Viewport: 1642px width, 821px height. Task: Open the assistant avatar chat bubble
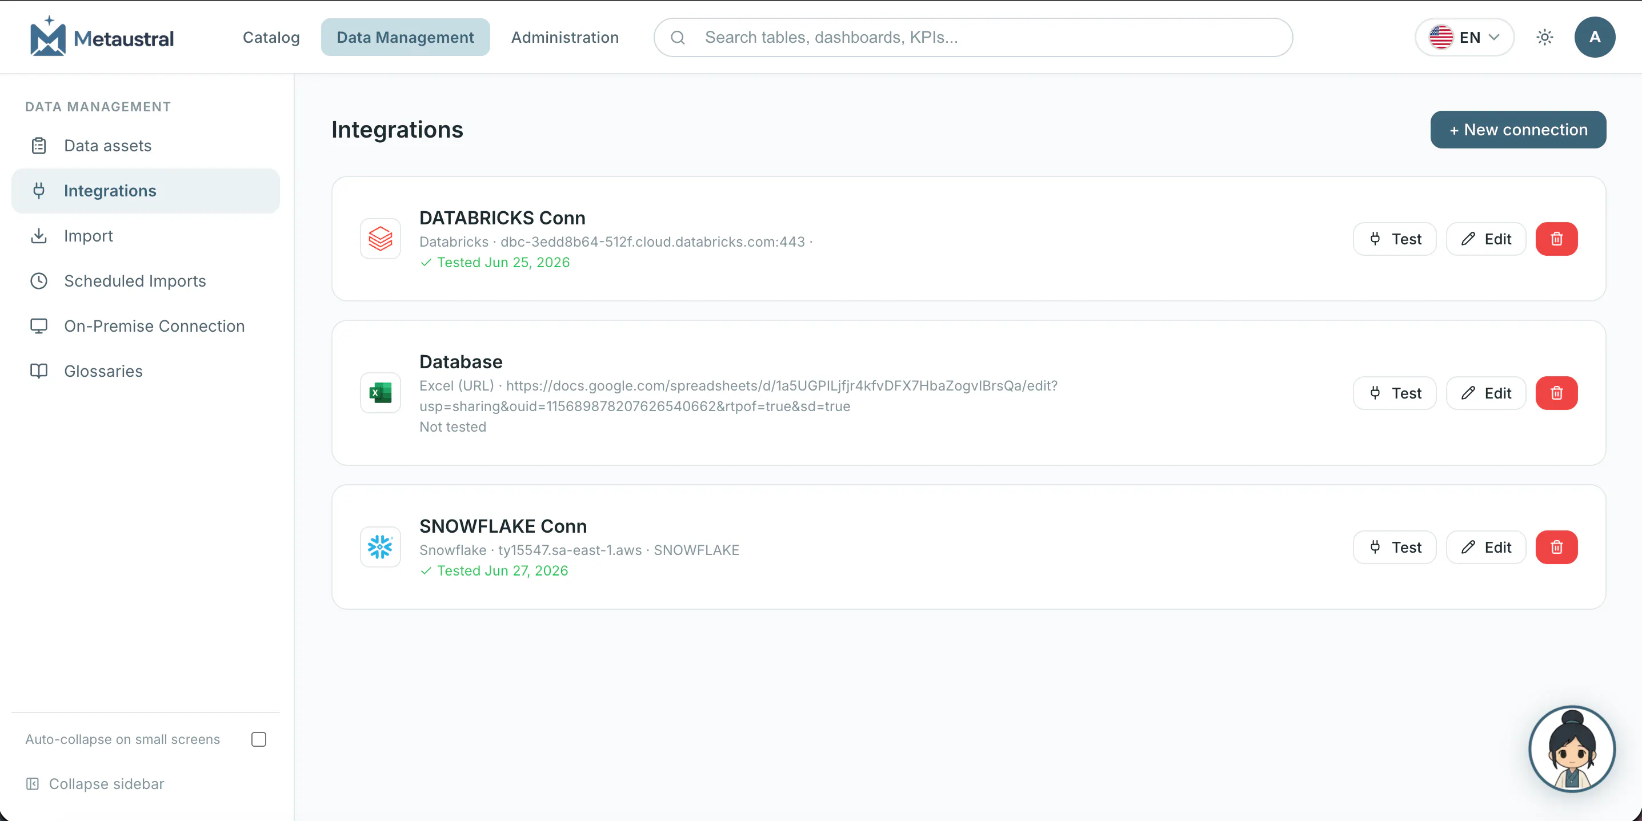tap(1571, 749)
